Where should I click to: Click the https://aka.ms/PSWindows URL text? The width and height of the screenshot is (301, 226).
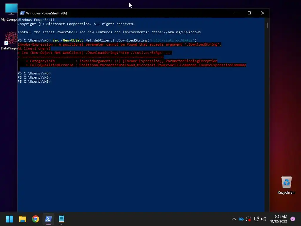coord(176,32)
